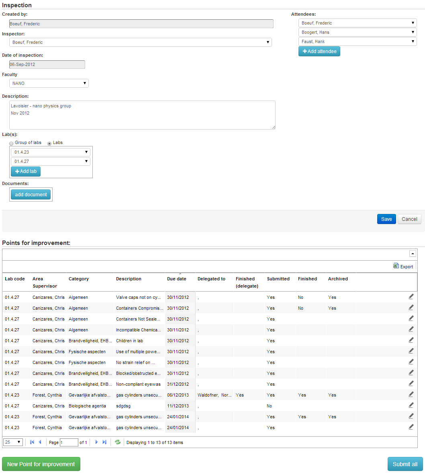Click the Submit all button
Image resolution: width=425 pixels, height=473 pixels.
click(405, 464)
